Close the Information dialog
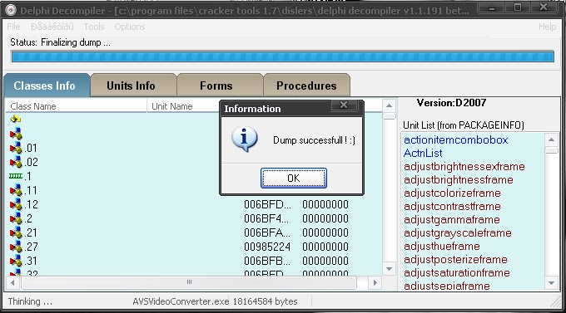 pos(344,105)
